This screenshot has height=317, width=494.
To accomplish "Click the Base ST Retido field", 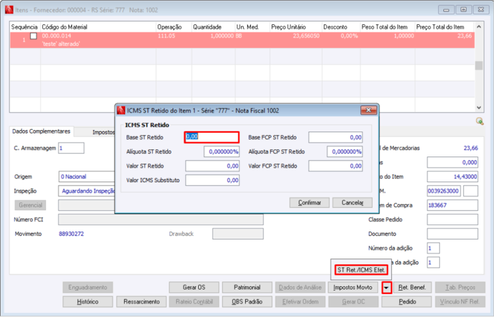I will pos(211,137).
